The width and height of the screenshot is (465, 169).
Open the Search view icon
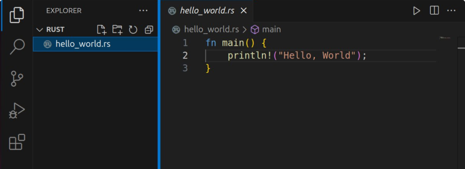pyautogui.click(x=16, y=46)
